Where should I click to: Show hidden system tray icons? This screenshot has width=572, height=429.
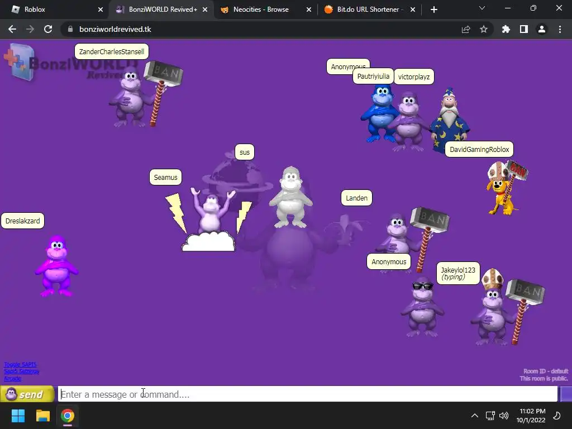pyautogui.click(x=475, y=416)
